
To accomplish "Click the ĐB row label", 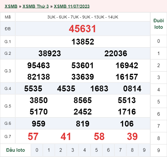I will pyautogui.click(x=8, y=29).
